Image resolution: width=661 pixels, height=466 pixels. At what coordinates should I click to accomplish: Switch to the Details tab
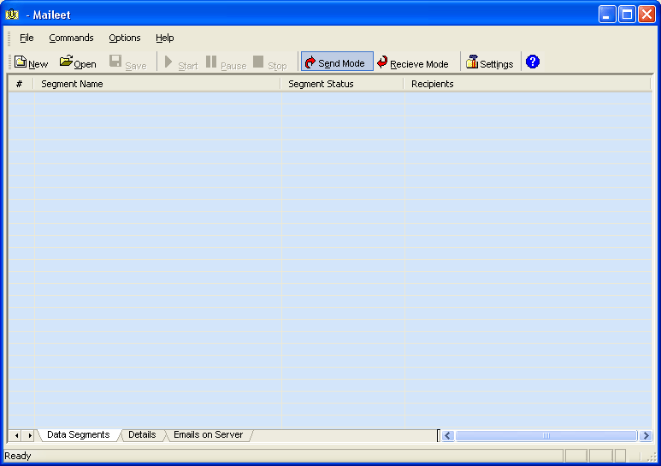click(x=142, y=435)
